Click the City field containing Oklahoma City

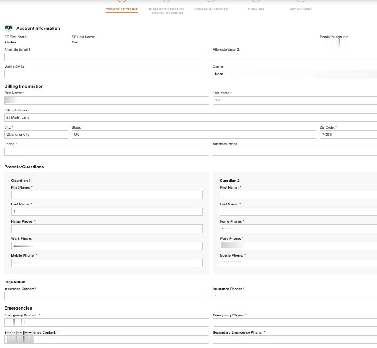36,134
